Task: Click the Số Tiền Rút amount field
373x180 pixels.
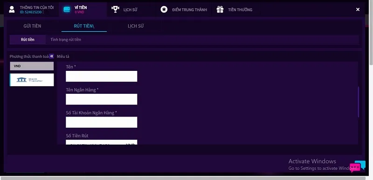Action: coord(102,142)
